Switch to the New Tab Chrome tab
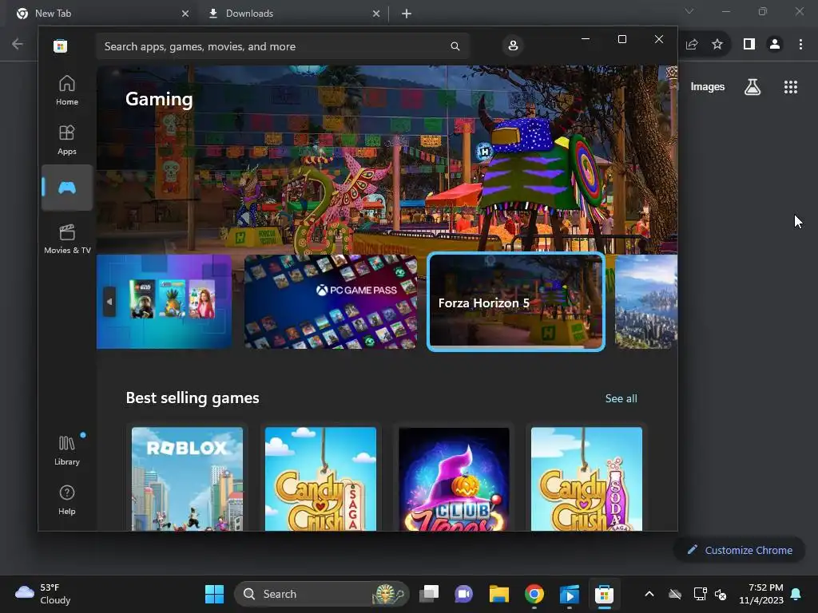This screenshot has height=613, width=818. [99, 14]
